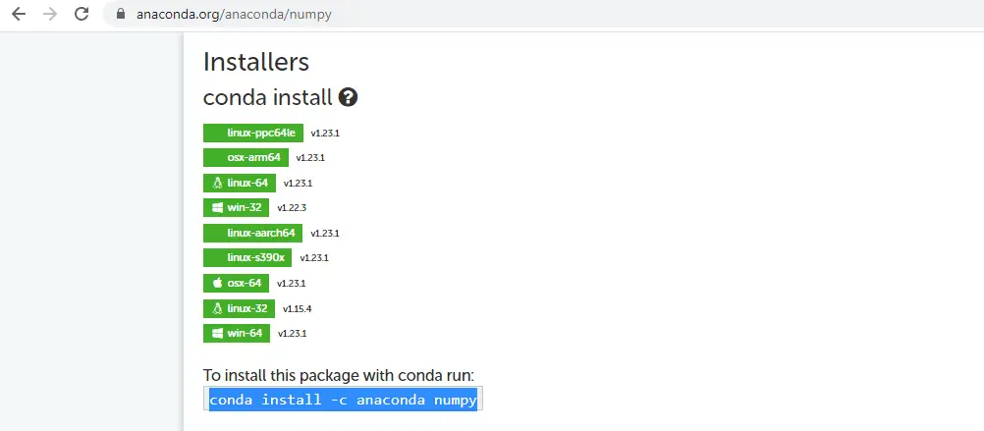Open conda install help question mark
Viewport: 984px width, 431px height.
pyautogui.click(x=348, y=97)
